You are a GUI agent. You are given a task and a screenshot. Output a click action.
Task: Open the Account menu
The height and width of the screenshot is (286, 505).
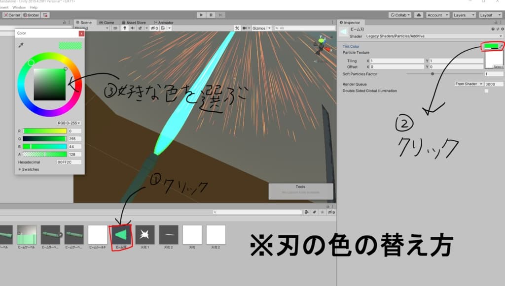pos(437,15)
